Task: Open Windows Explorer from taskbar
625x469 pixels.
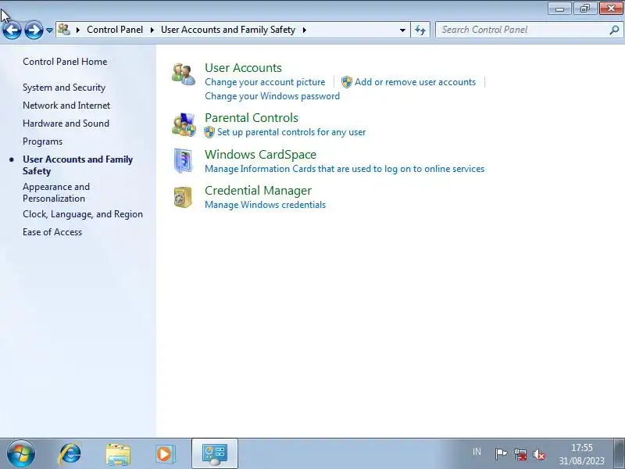Action: click(118, 454)
